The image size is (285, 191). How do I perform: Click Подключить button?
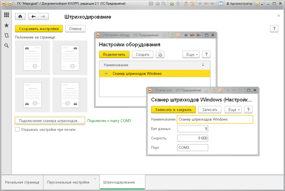[114, 55]
